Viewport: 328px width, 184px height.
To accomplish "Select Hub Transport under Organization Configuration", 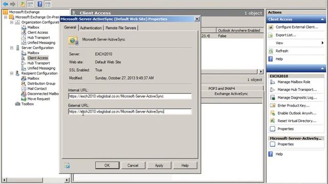I will point(39,37).
